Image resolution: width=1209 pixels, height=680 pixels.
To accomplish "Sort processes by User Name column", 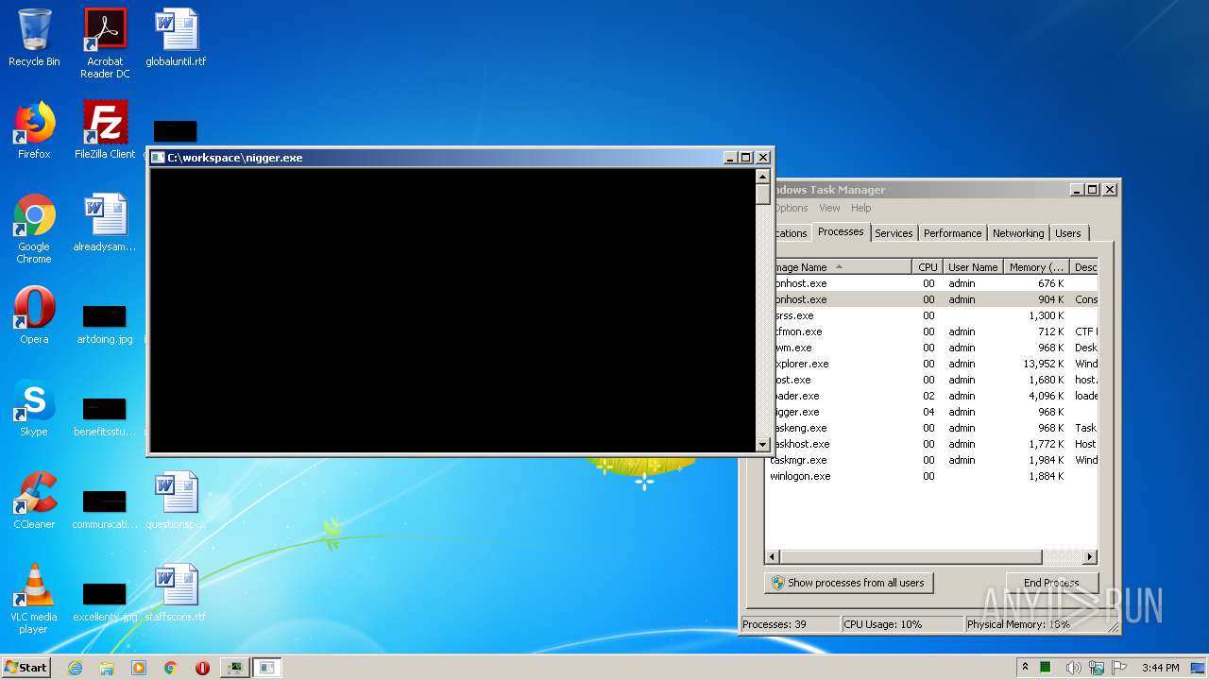I will click(x=973, y=267).
